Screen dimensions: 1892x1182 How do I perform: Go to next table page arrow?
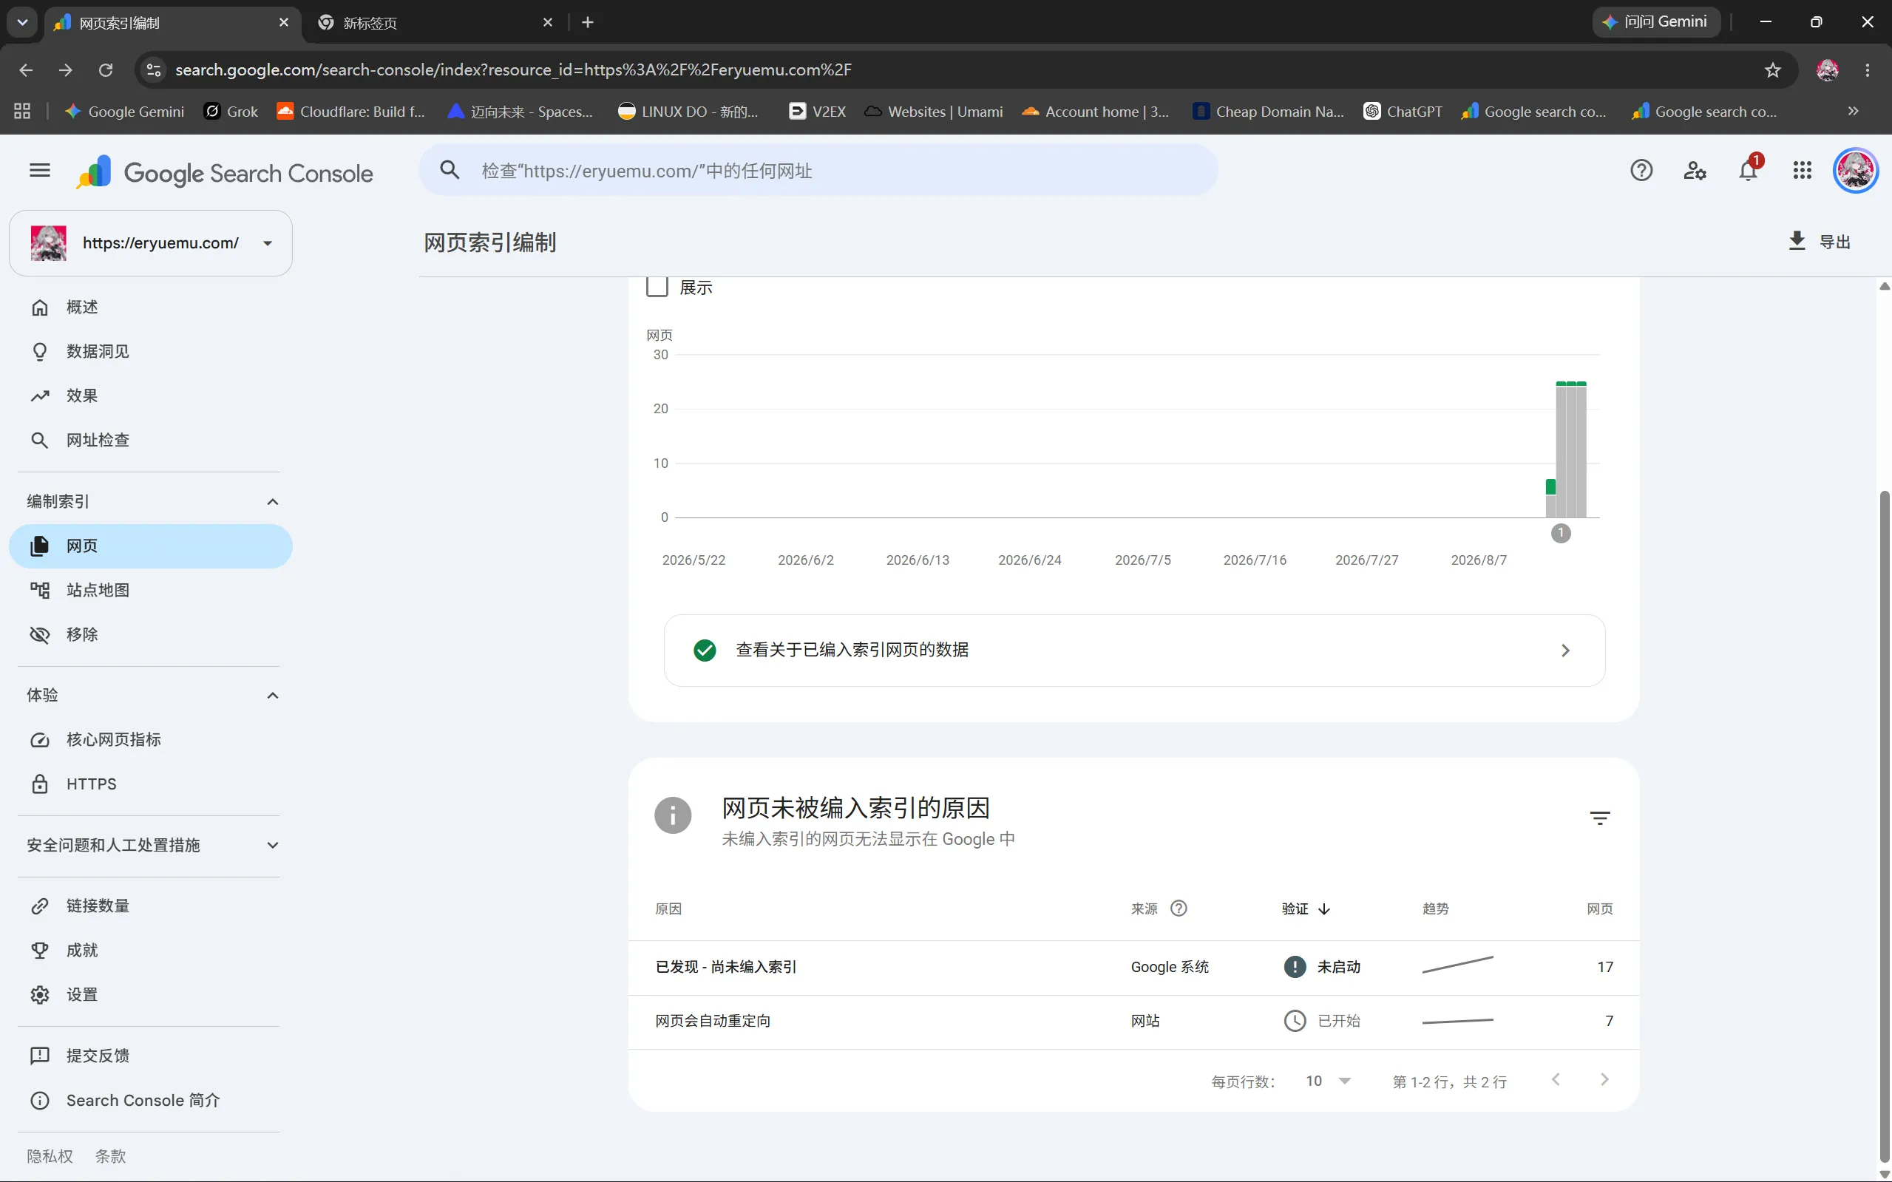point(1604,1079)
